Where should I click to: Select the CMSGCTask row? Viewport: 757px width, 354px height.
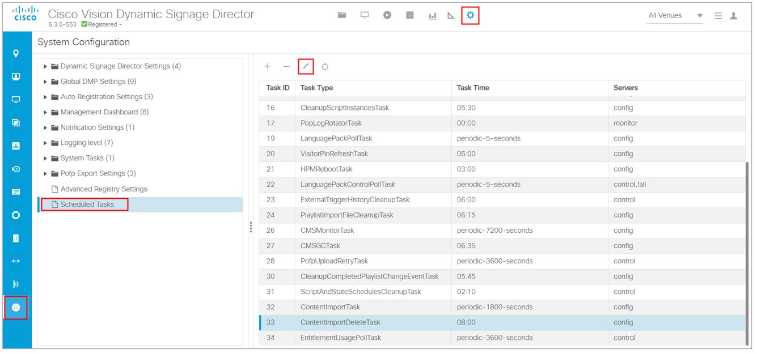click(x=502, y=245)
